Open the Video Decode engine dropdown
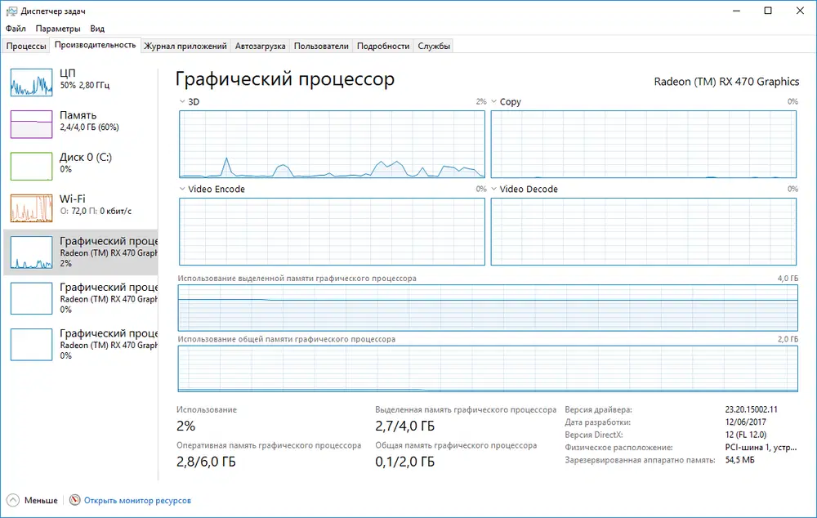This screenshot has width=817, height=518. [x=493, y=190]
